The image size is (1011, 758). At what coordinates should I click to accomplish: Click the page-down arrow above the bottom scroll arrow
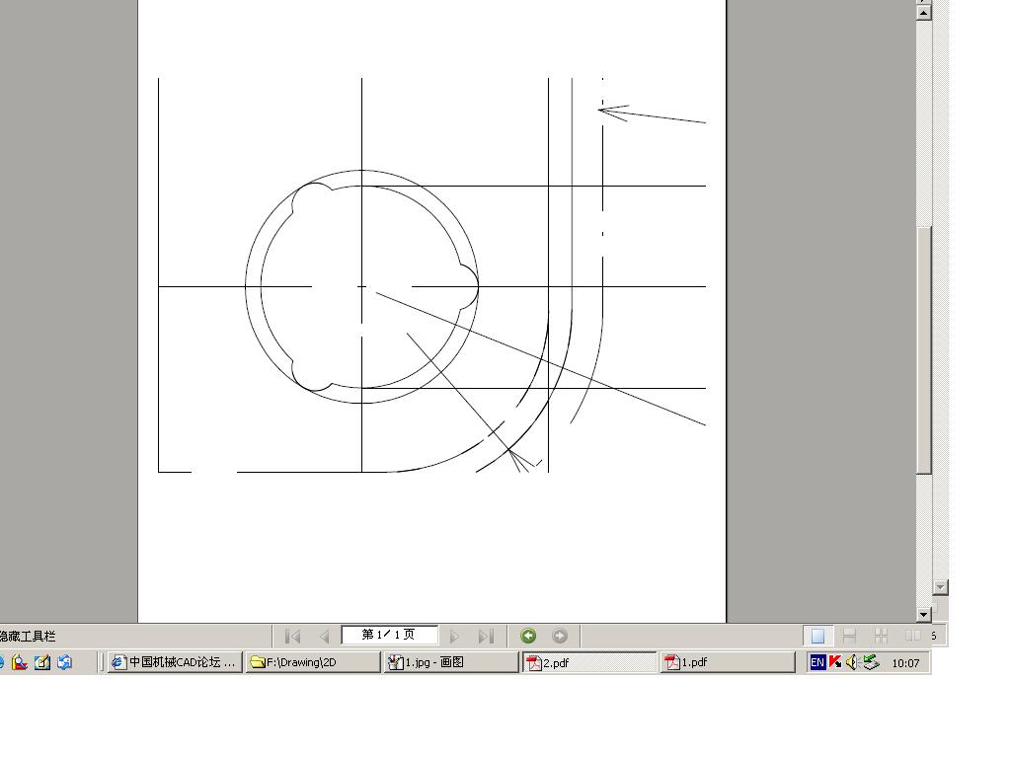940,586
